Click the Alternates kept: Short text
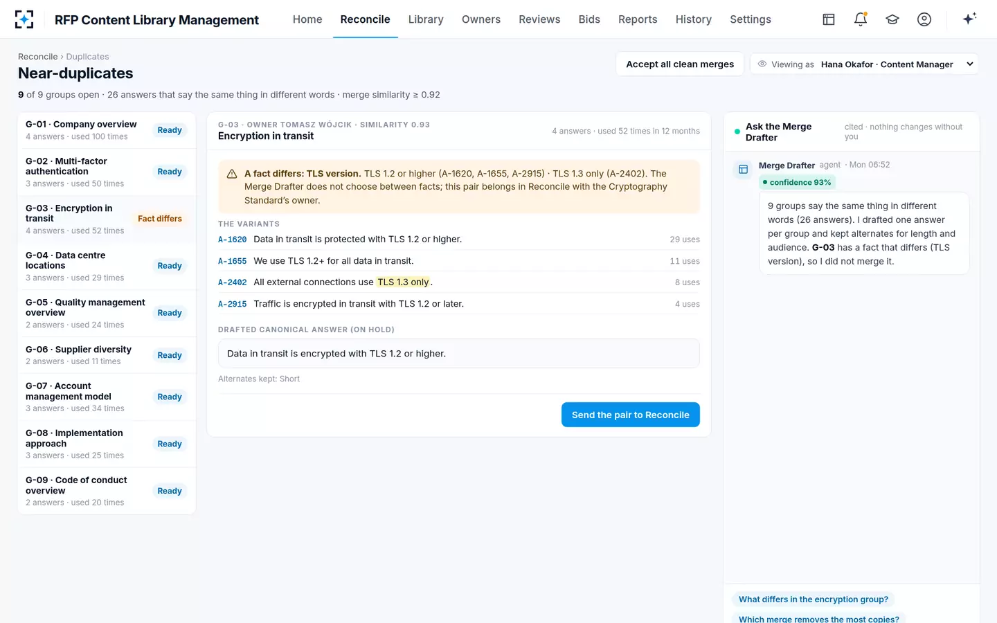This screenshot has width=997, height=623. (259, 379)
